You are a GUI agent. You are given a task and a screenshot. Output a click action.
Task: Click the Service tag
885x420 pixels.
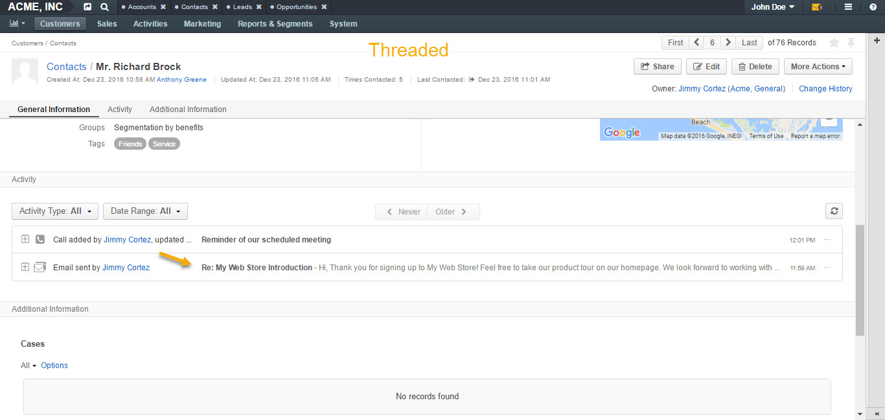[x=164, y=144]
